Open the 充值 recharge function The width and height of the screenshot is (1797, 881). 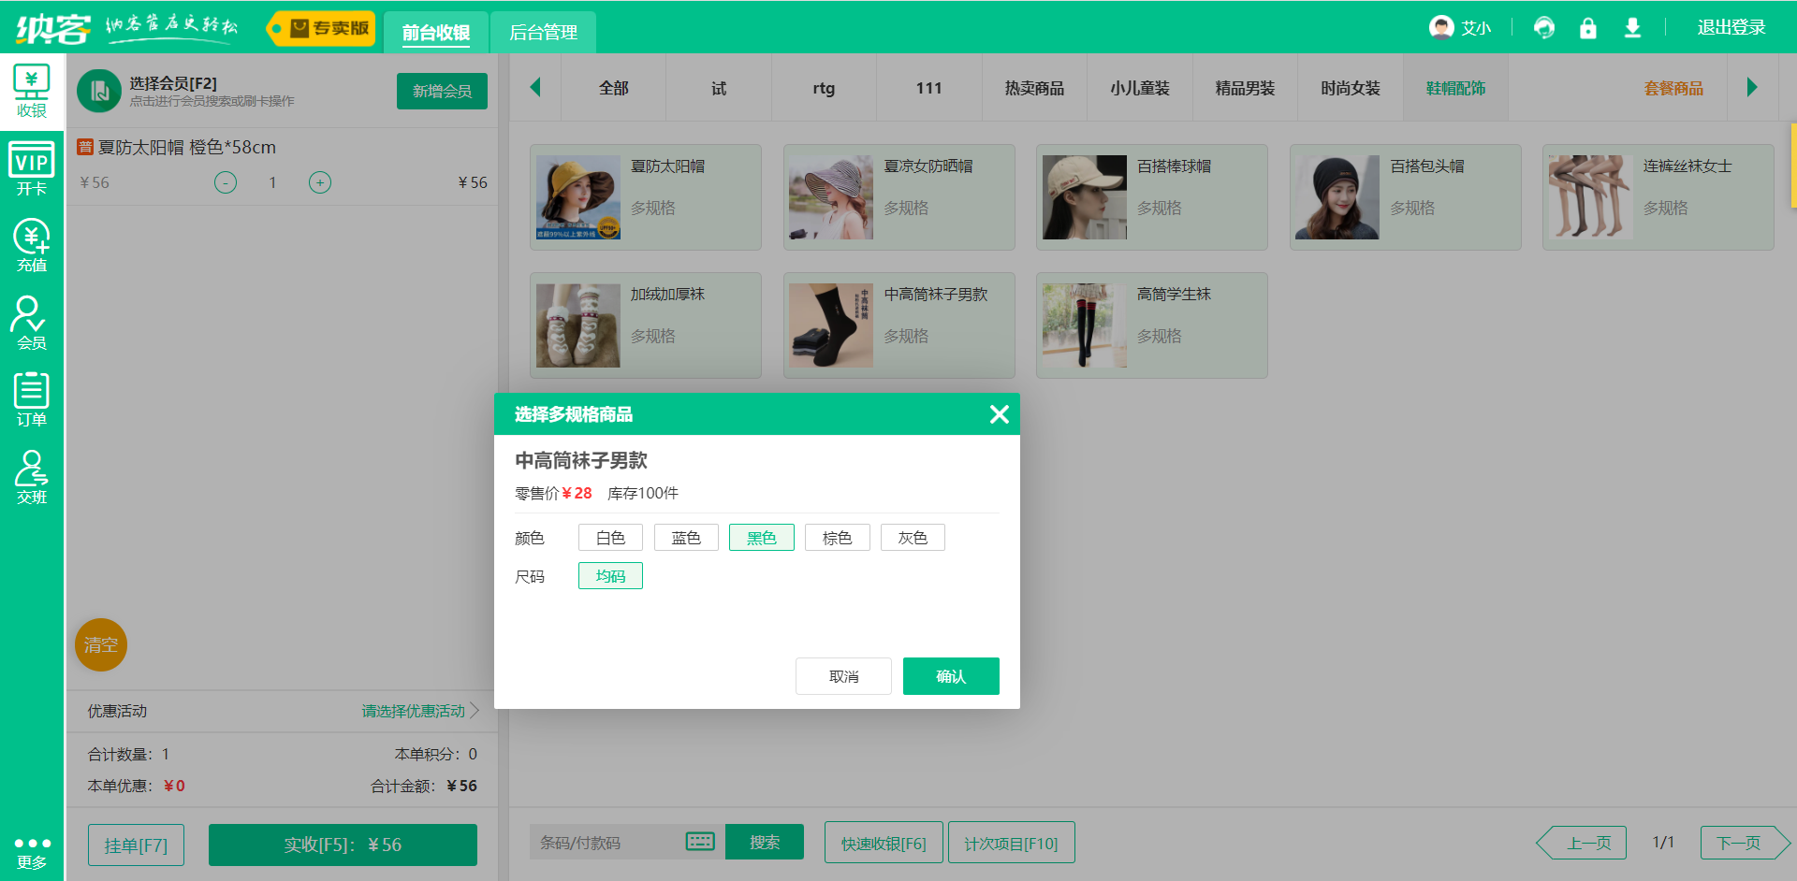pos(31,246)
